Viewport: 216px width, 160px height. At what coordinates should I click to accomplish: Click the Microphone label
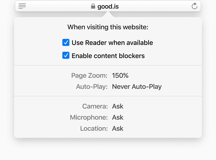pos(89,117)
